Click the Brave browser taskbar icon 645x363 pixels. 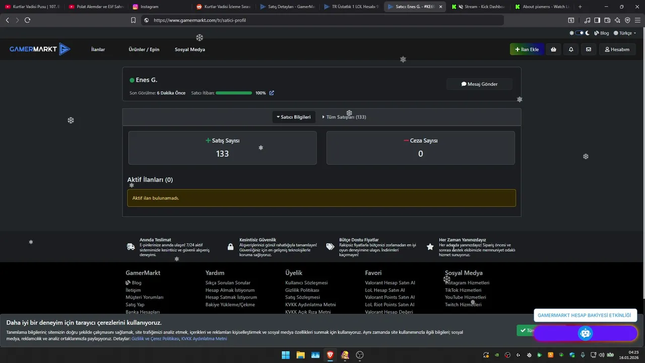click(x=330, y=355)
